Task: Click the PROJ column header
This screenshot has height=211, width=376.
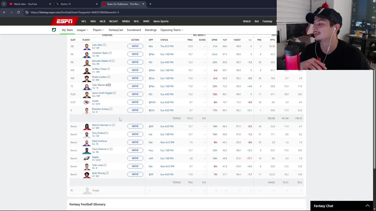Action: pos(190,40)
